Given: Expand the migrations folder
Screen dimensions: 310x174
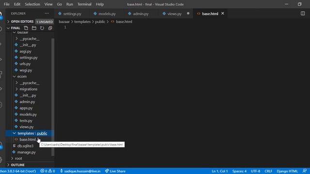Looking at the screenshot, I should point(28,89).
